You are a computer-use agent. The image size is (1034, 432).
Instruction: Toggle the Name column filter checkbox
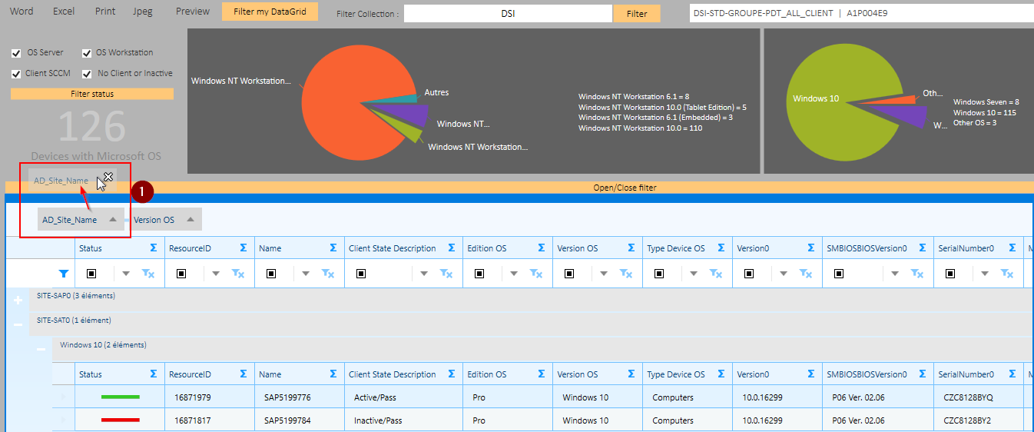(x=271, y=273)
